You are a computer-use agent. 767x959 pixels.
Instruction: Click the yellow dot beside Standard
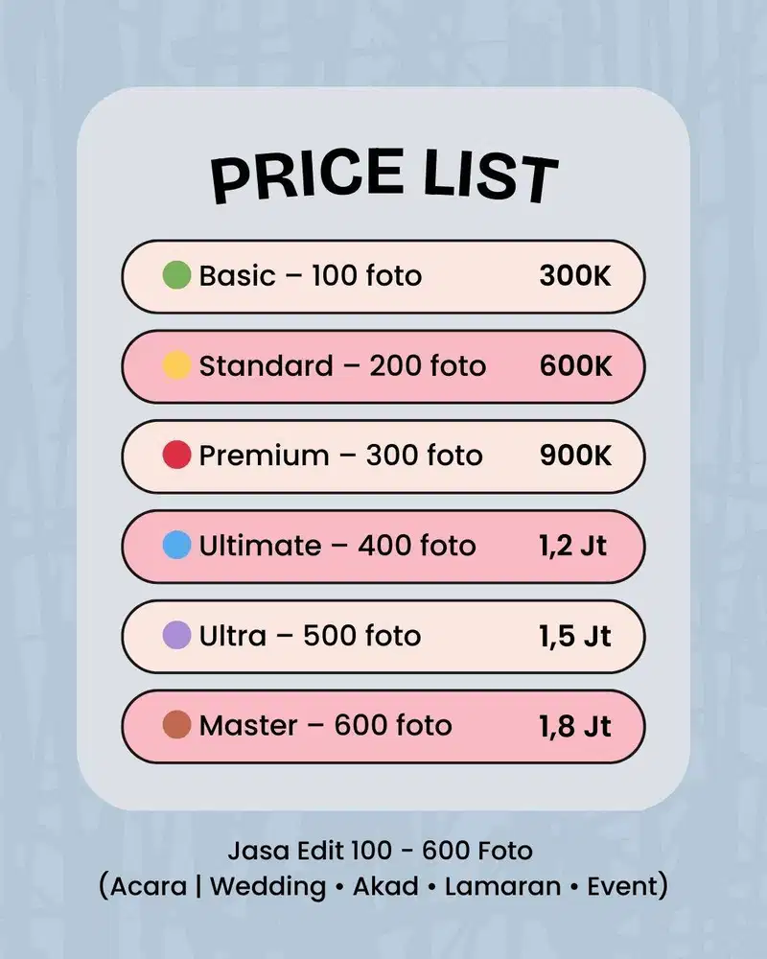pos(177,365)
